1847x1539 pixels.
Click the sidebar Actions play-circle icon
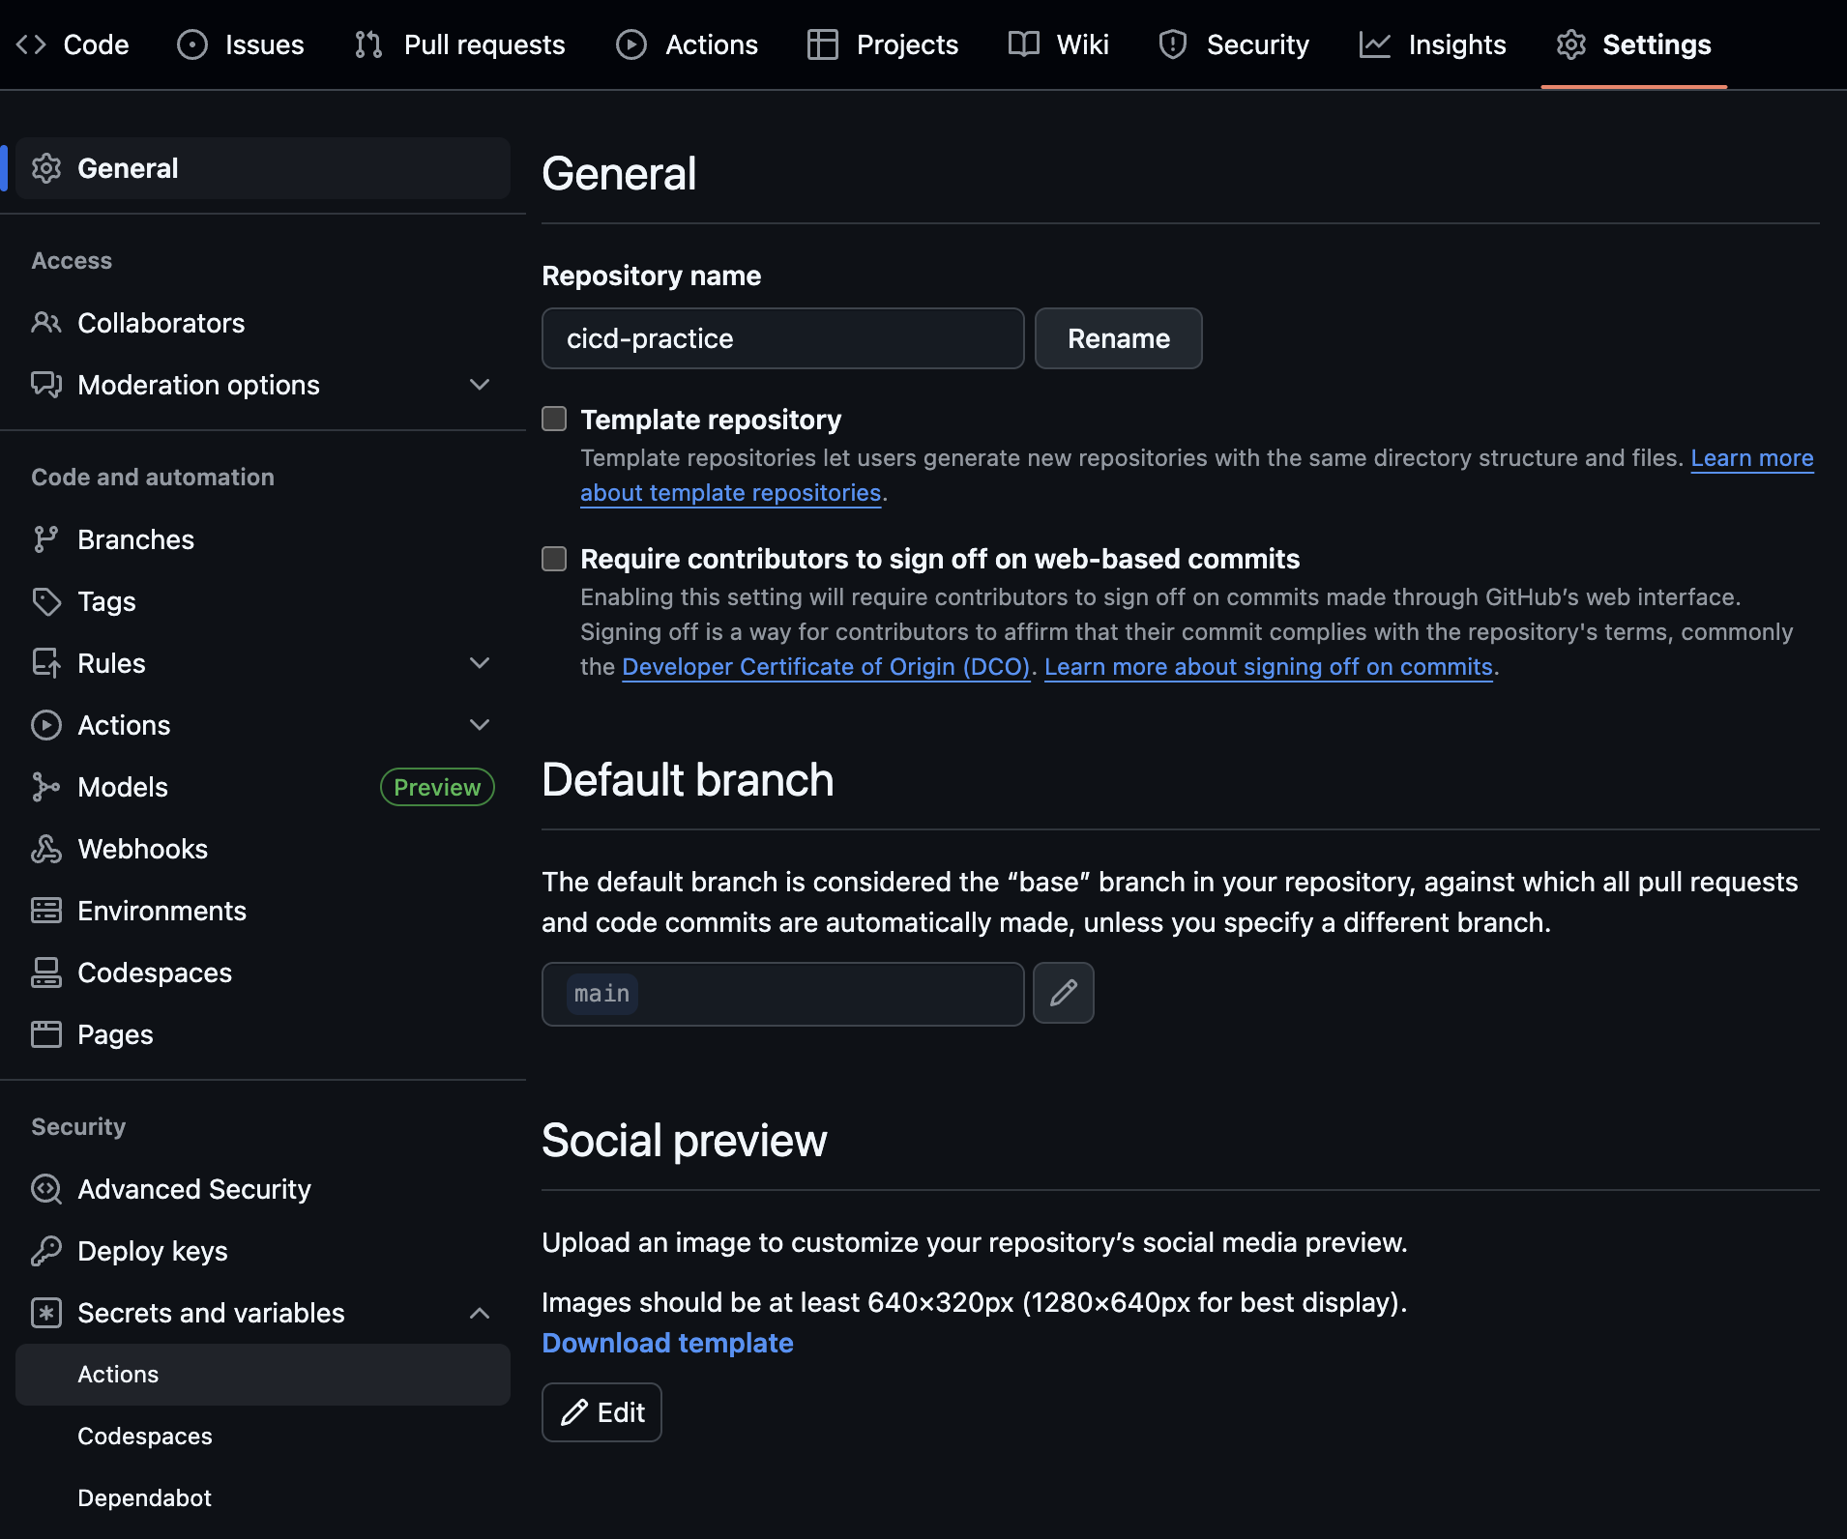pos(46,725)
